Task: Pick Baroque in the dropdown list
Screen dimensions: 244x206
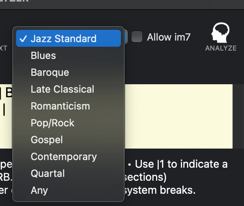Action: point(50,72)
